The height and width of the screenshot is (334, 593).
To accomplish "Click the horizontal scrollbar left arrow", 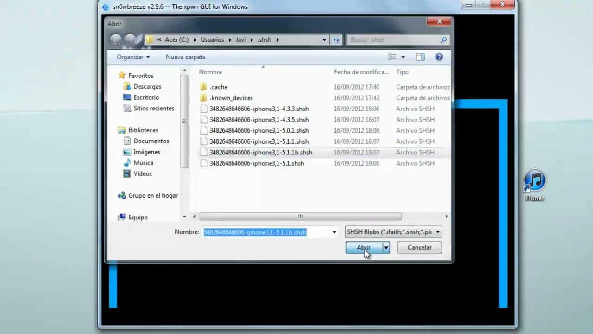I will coord(195,217).
